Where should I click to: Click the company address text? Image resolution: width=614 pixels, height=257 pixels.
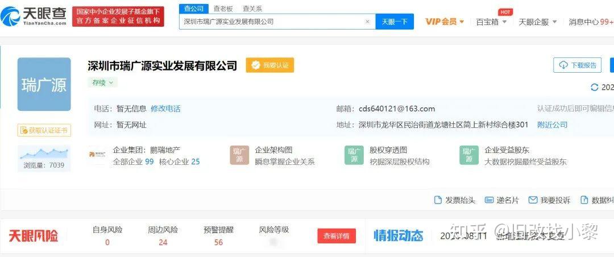(443, 125)
